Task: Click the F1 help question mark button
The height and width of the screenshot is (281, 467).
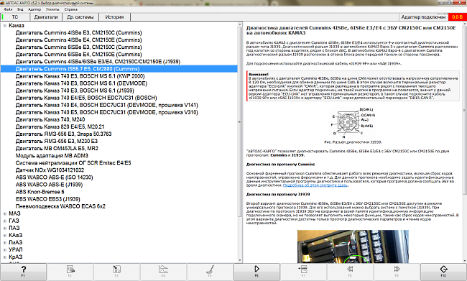Action: click(x=23, y=272)
